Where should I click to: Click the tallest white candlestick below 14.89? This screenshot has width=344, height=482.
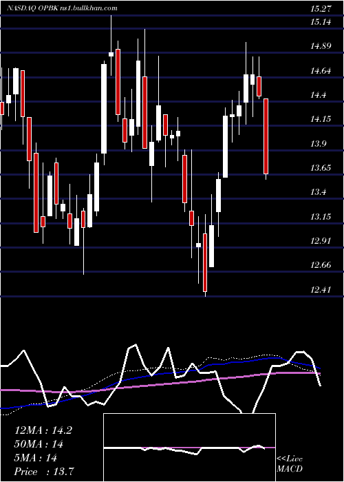[x=104, y=109]
